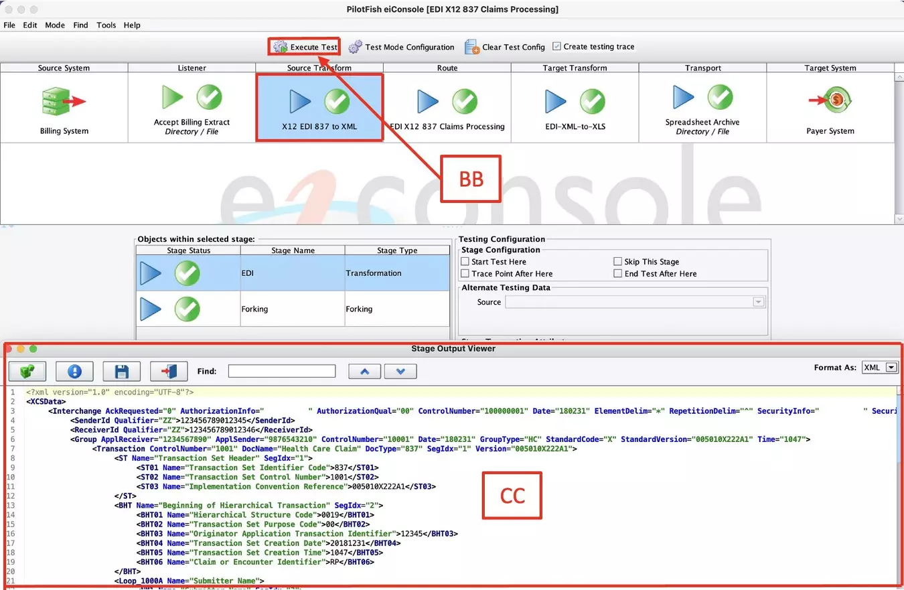Click the exit door icon in Output Viewer
This screenshot has width=904, height=590.
tap(169, 371)
